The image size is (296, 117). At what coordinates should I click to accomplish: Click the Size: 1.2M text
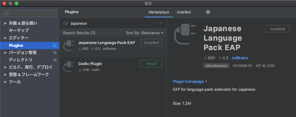[x=182, y=103]
